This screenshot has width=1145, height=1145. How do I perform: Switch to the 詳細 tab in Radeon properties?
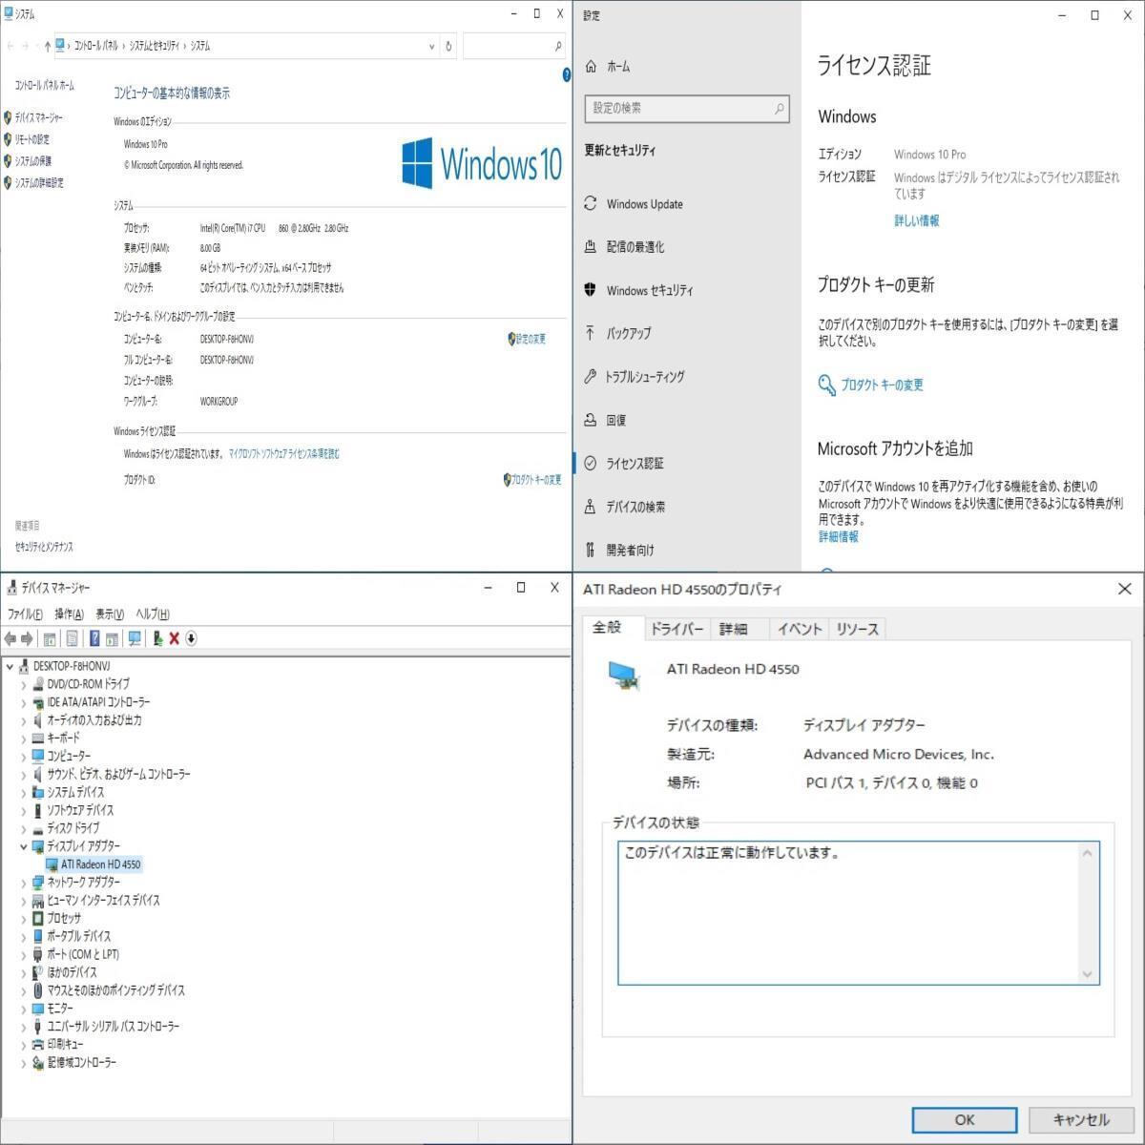pos(733,629)
